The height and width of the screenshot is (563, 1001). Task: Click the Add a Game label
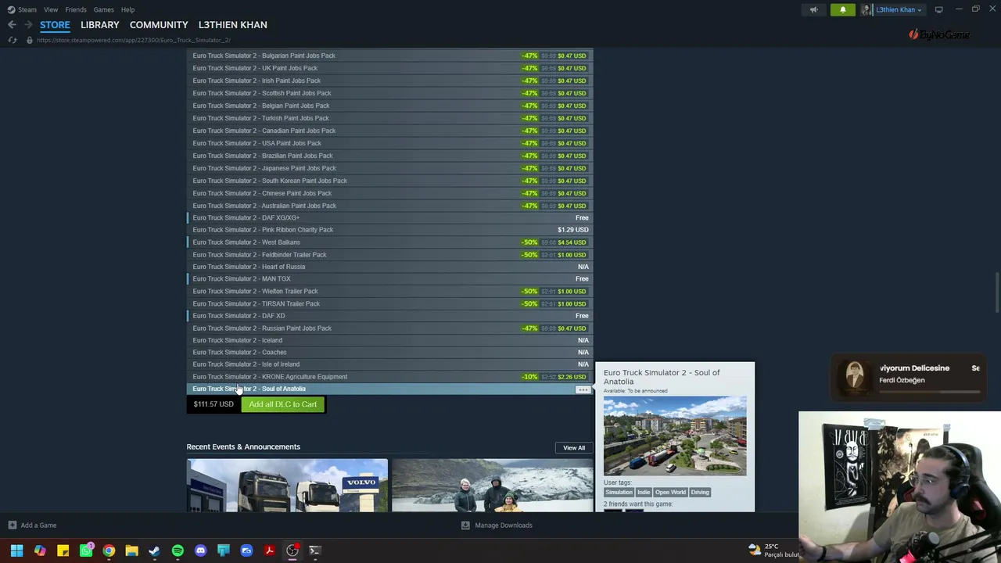(x=38, y=525)
